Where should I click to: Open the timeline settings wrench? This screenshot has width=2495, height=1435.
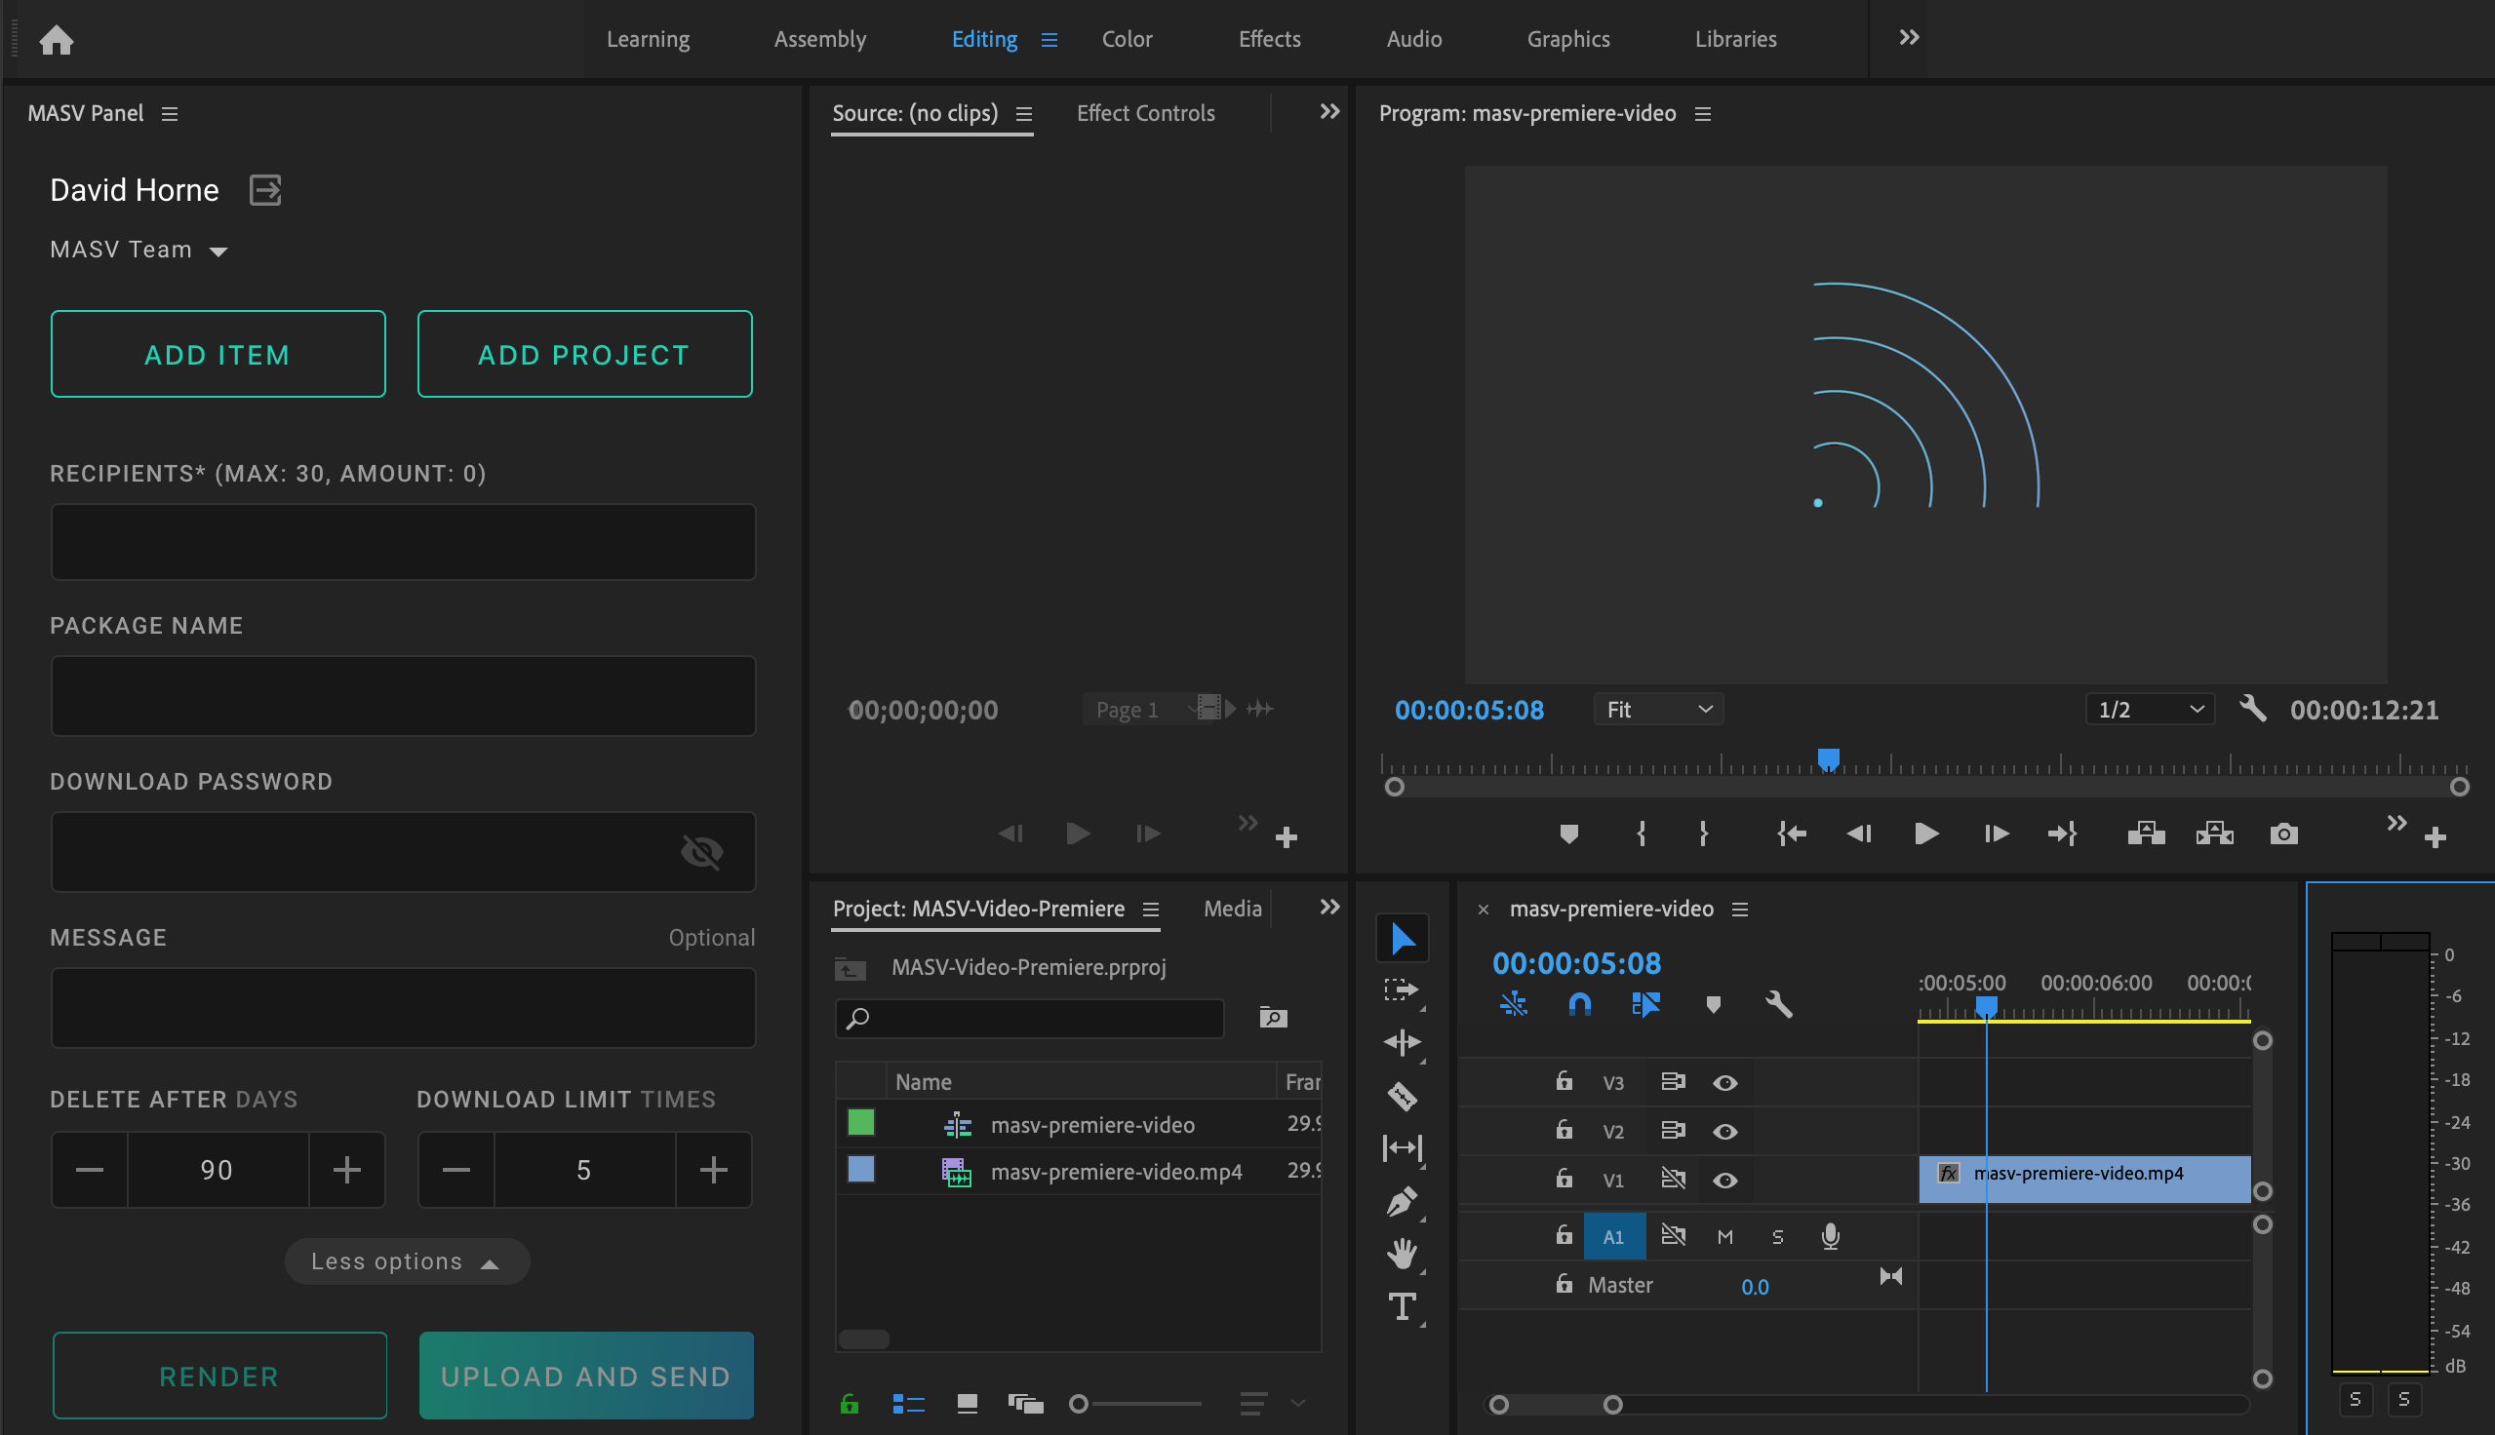(1779, 1005)
